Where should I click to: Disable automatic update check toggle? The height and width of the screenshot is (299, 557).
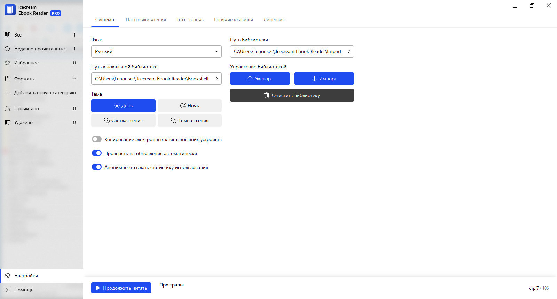click(x=97, y=153)
